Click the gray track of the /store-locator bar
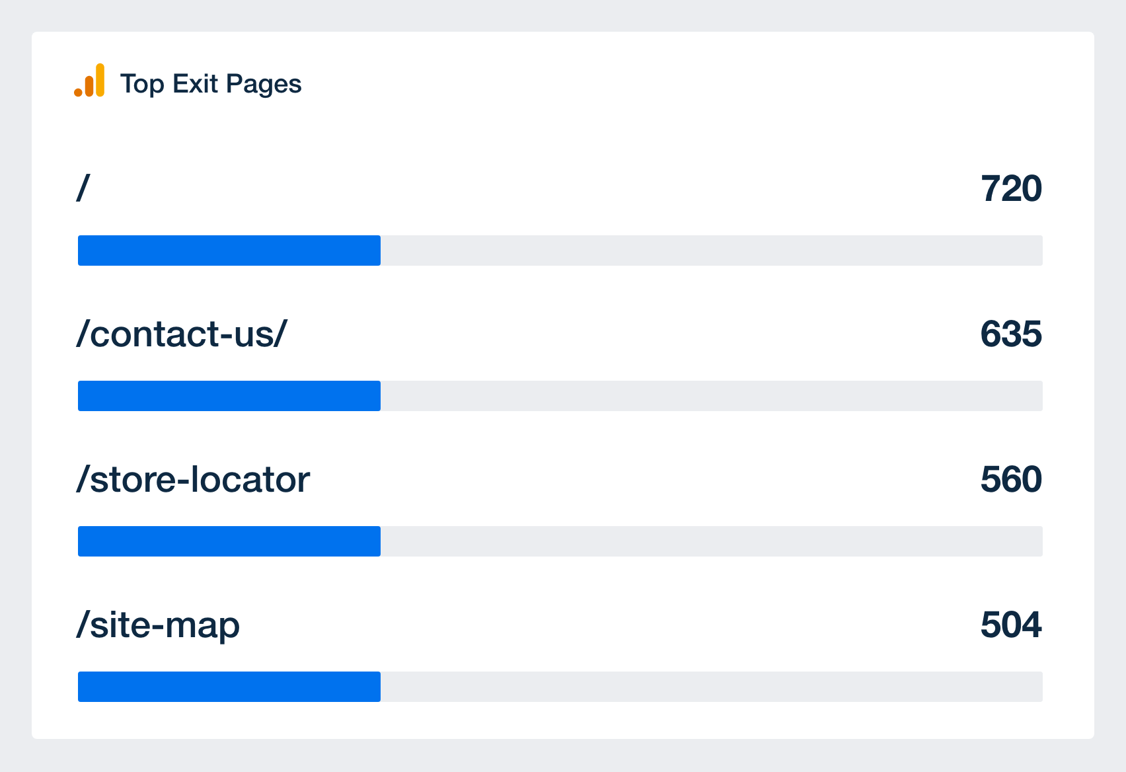Screen dimensions: 1126x772 coord(712,541)
